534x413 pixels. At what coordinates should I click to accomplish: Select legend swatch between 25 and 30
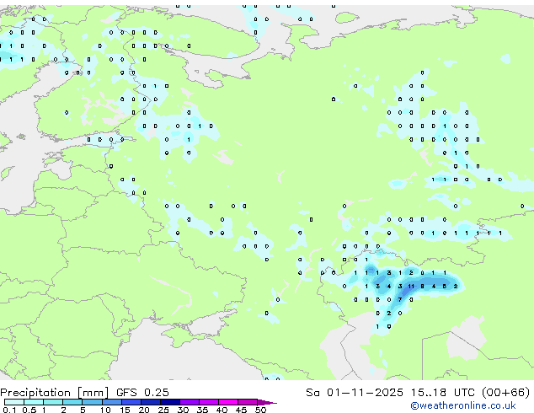tap(170, 402)
